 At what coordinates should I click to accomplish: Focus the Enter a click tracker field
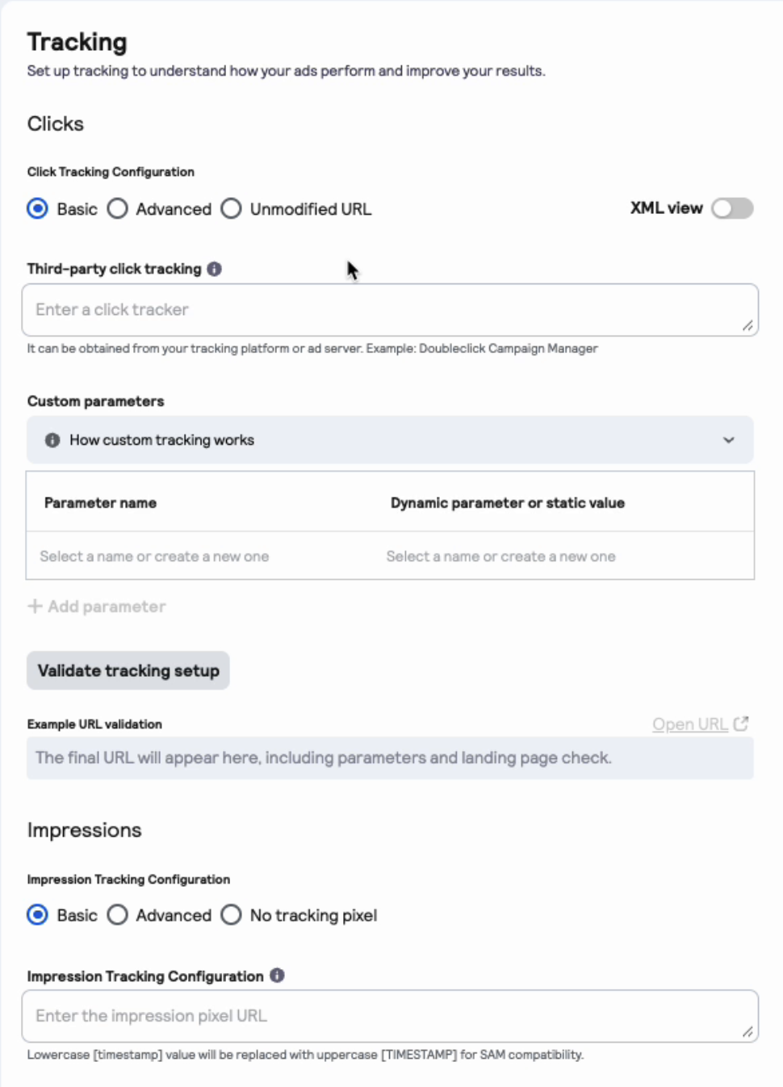(x=390, y=310)
